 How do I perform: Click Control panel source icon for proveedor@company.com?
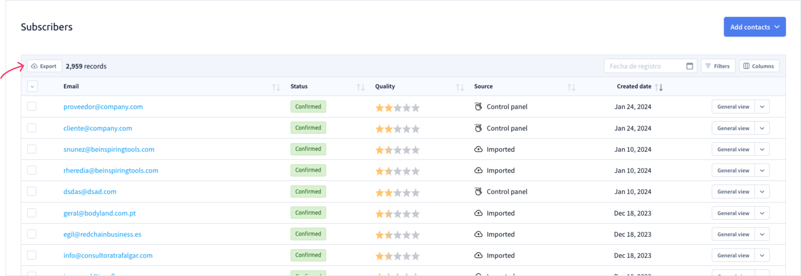click(x=478, y=107)
